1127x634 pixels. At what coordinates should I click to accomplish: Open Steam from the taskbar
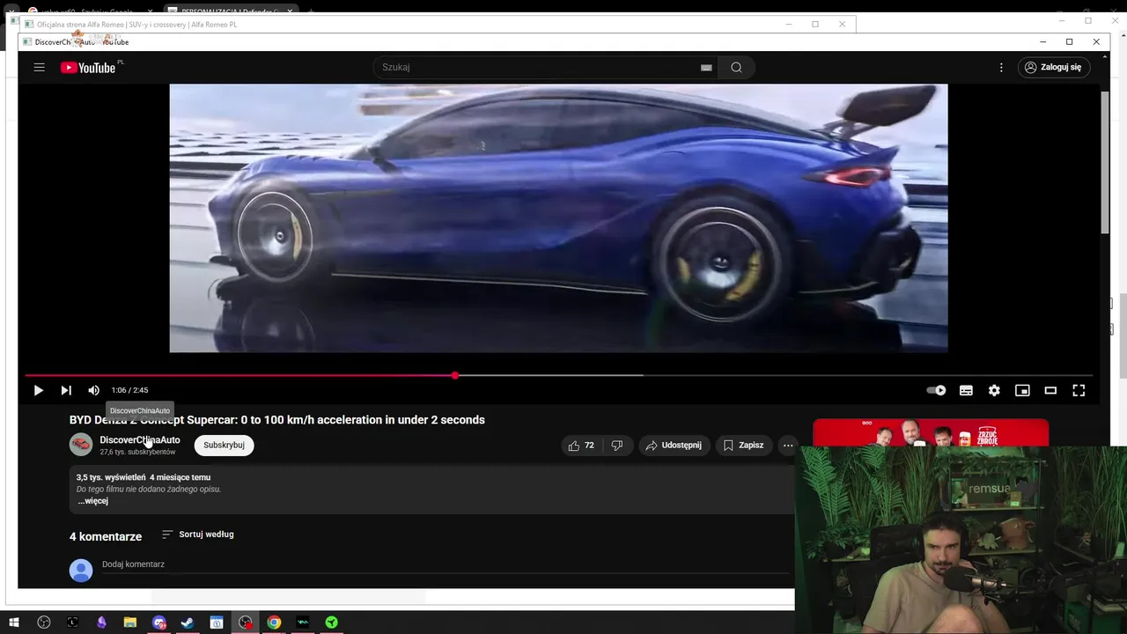pyautogui.click(x=188, y=623)
